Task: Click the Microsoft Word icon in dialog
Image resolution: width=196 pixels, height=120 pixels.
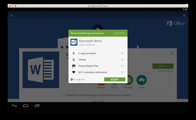Action: coord(74,42)
